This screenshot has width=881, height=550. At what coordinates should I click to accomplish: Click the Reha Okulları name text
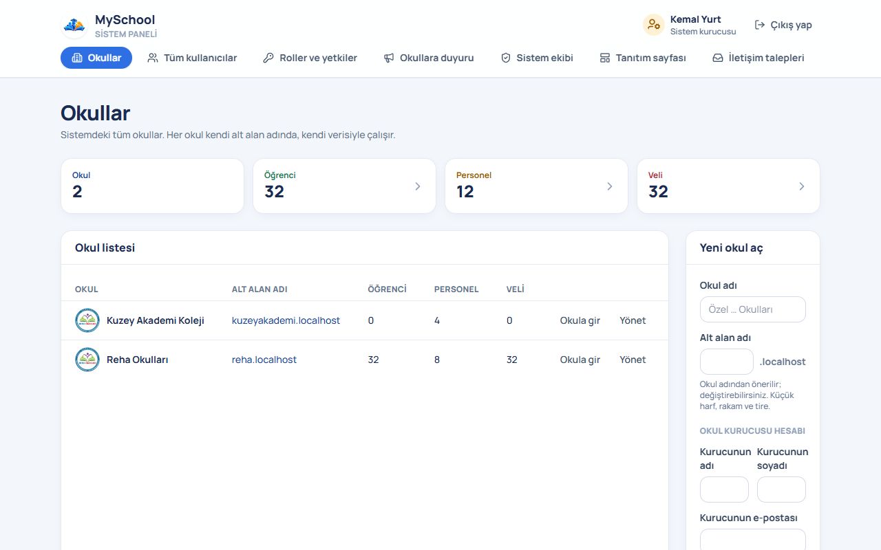138,360
